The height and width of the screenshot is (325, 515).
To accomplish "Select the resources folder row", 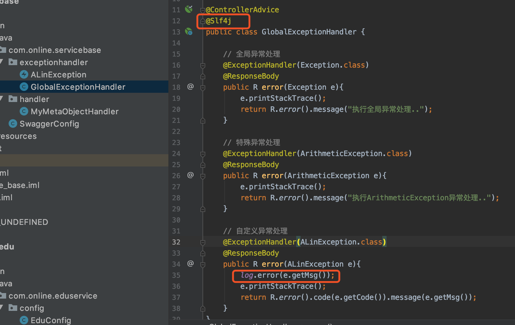I will (x=84, y=136).
